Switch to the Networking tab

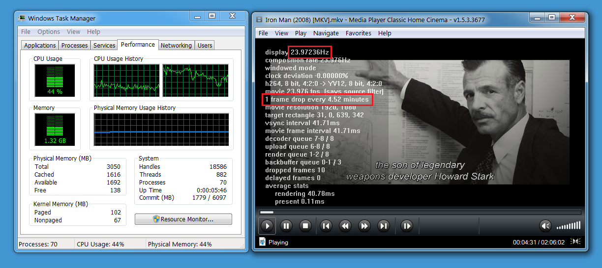[176, 45]
